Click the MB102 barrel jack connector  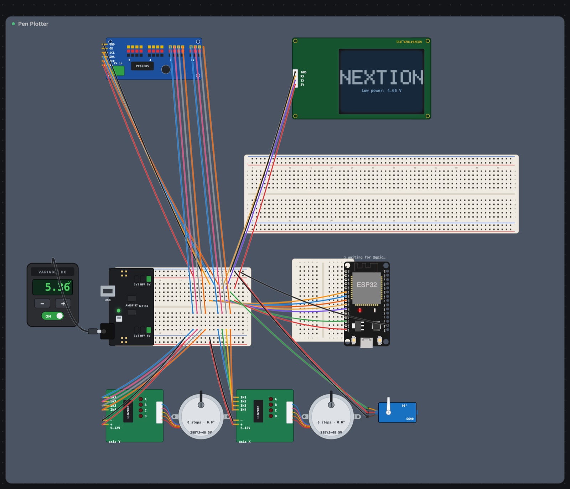pos(107,331)
